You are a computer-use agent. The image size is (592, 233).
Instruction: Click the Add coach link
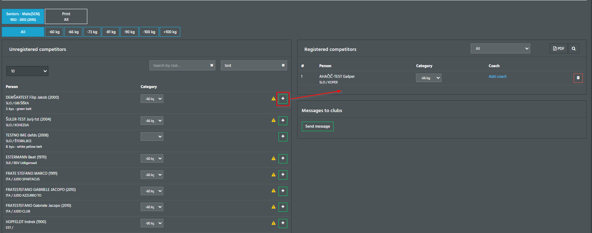[497, 76]
